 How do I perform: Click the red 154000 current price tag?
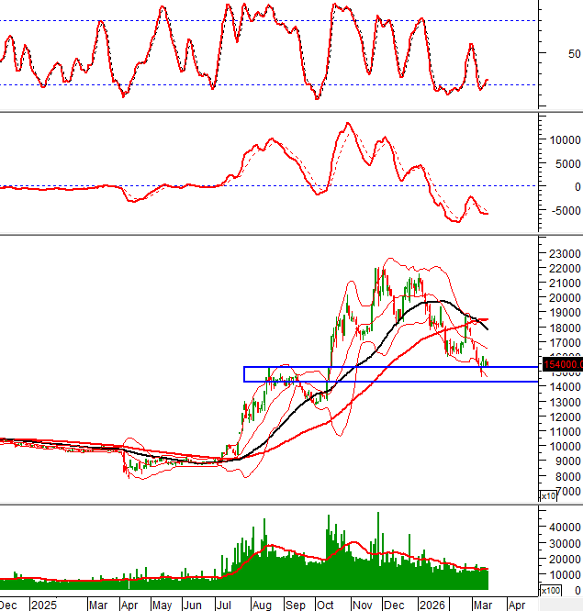point(561,365)
